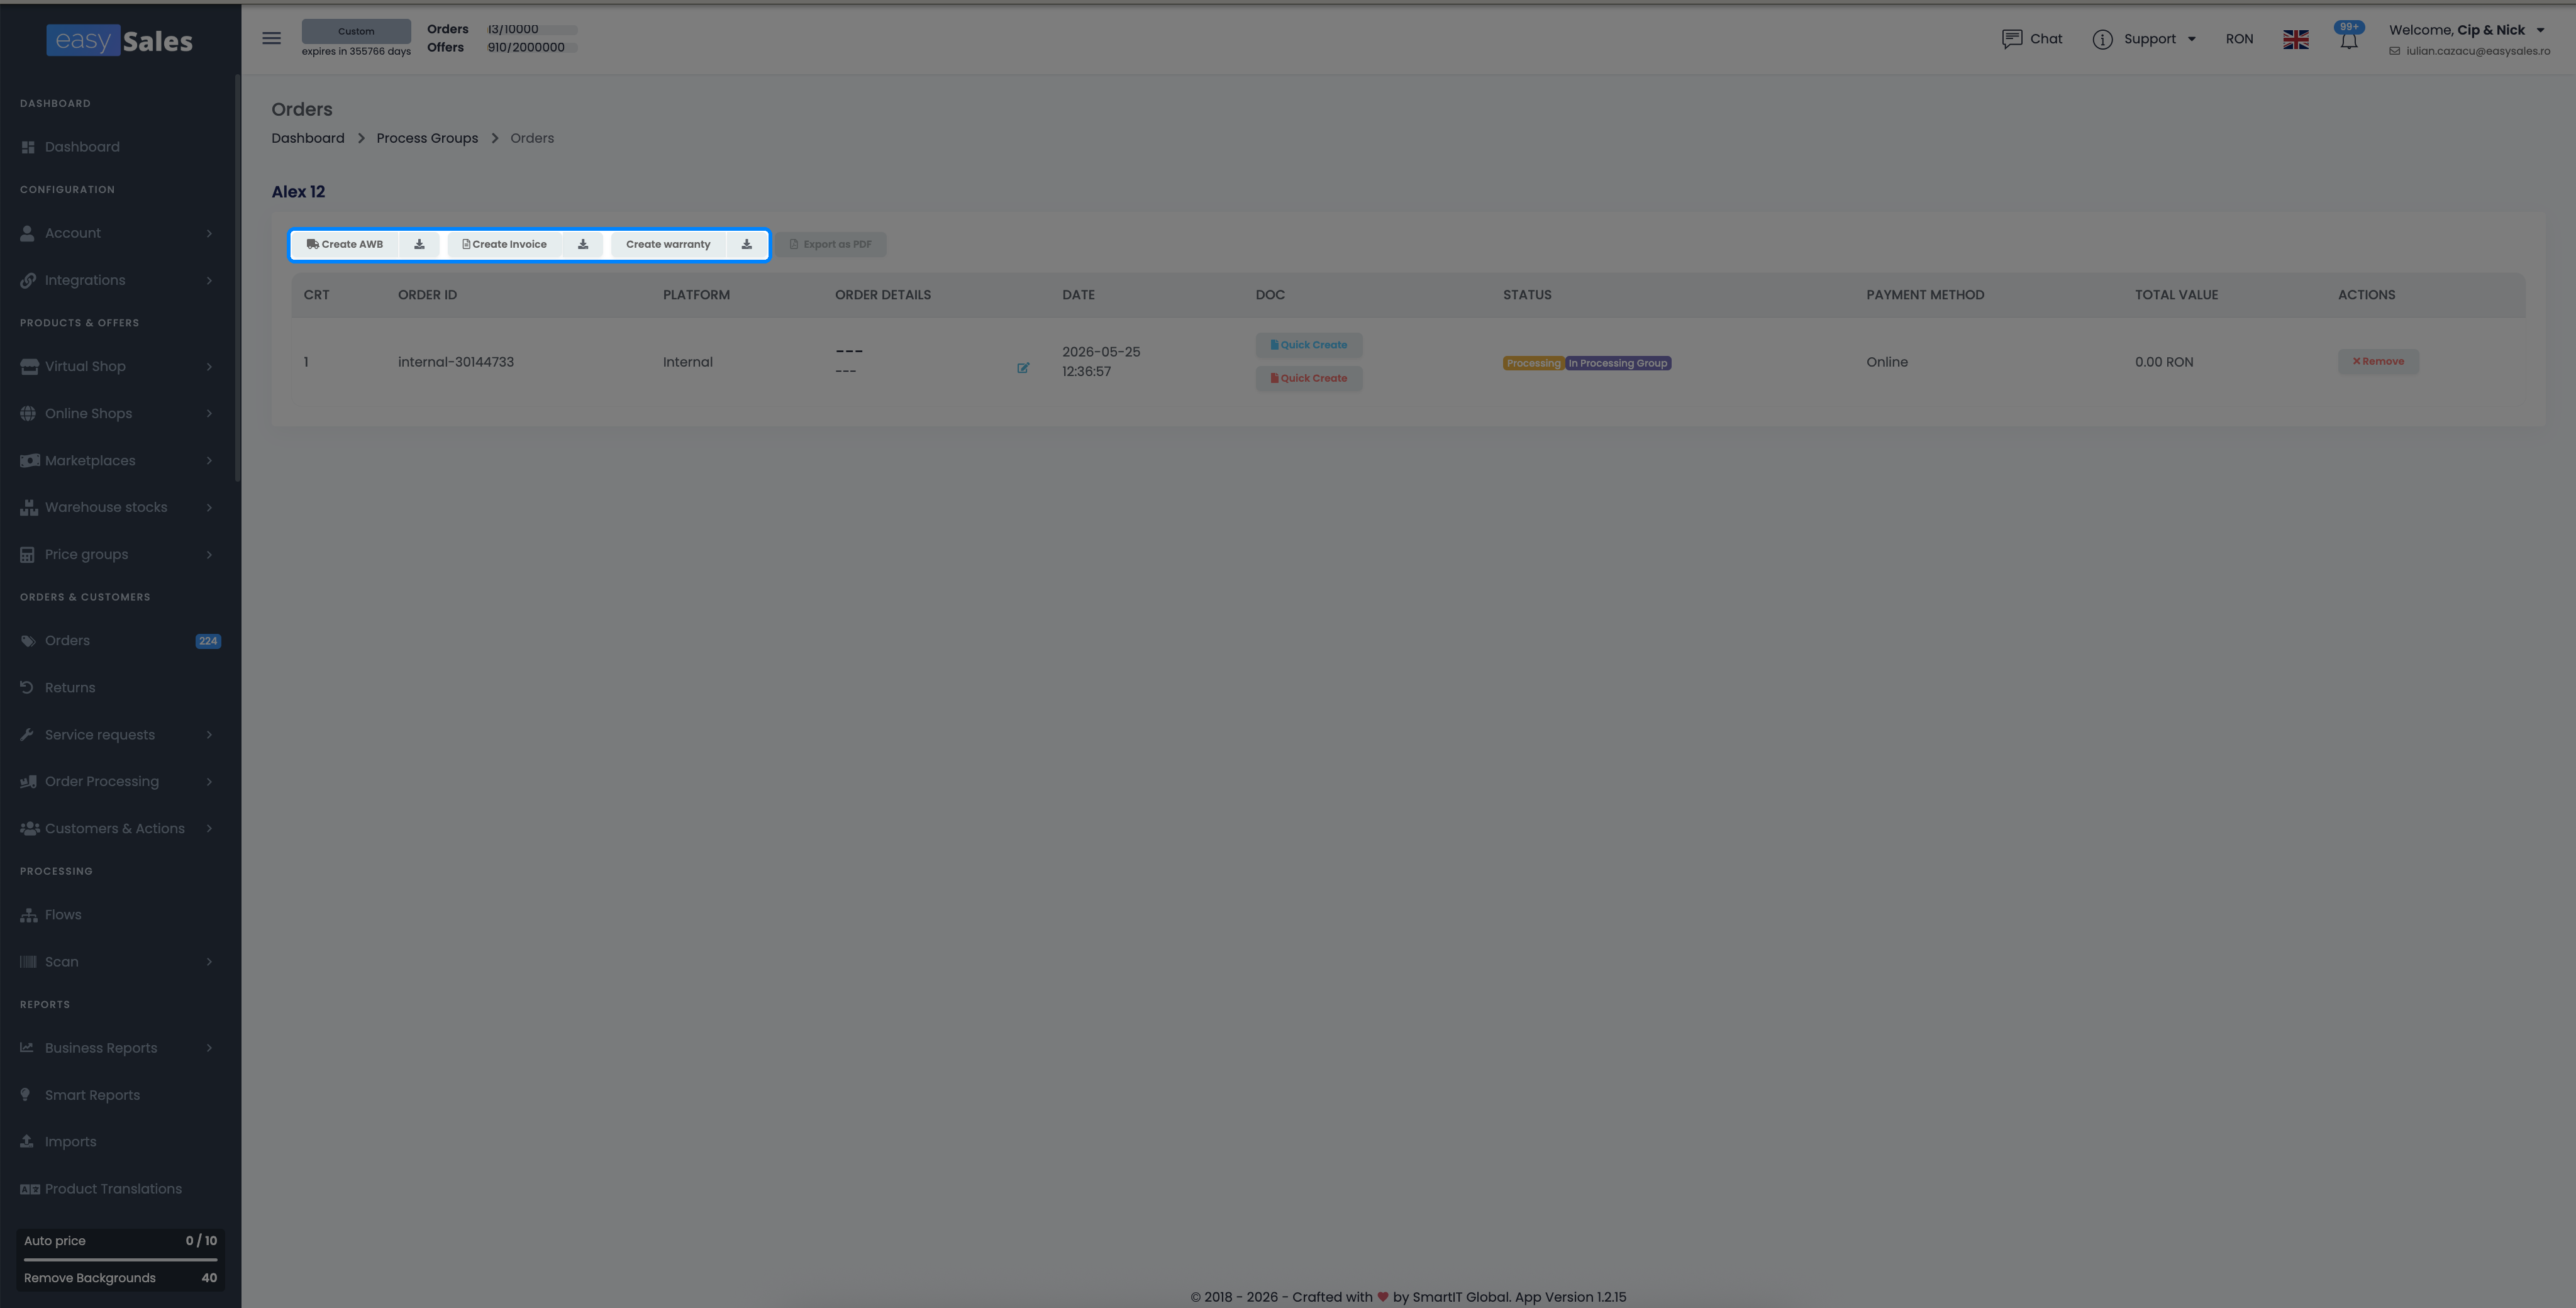Open Chat from the top bar
The width and height of the screenshot is (2576, 1308).
[2032, 39]
